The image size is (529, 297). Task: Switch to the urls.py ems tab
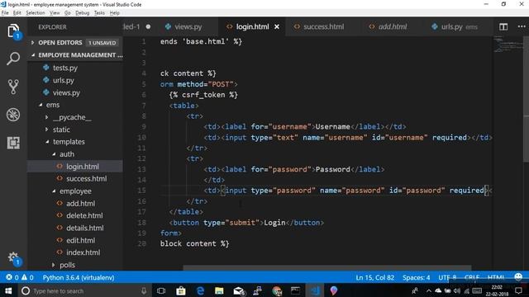point(455,26)
